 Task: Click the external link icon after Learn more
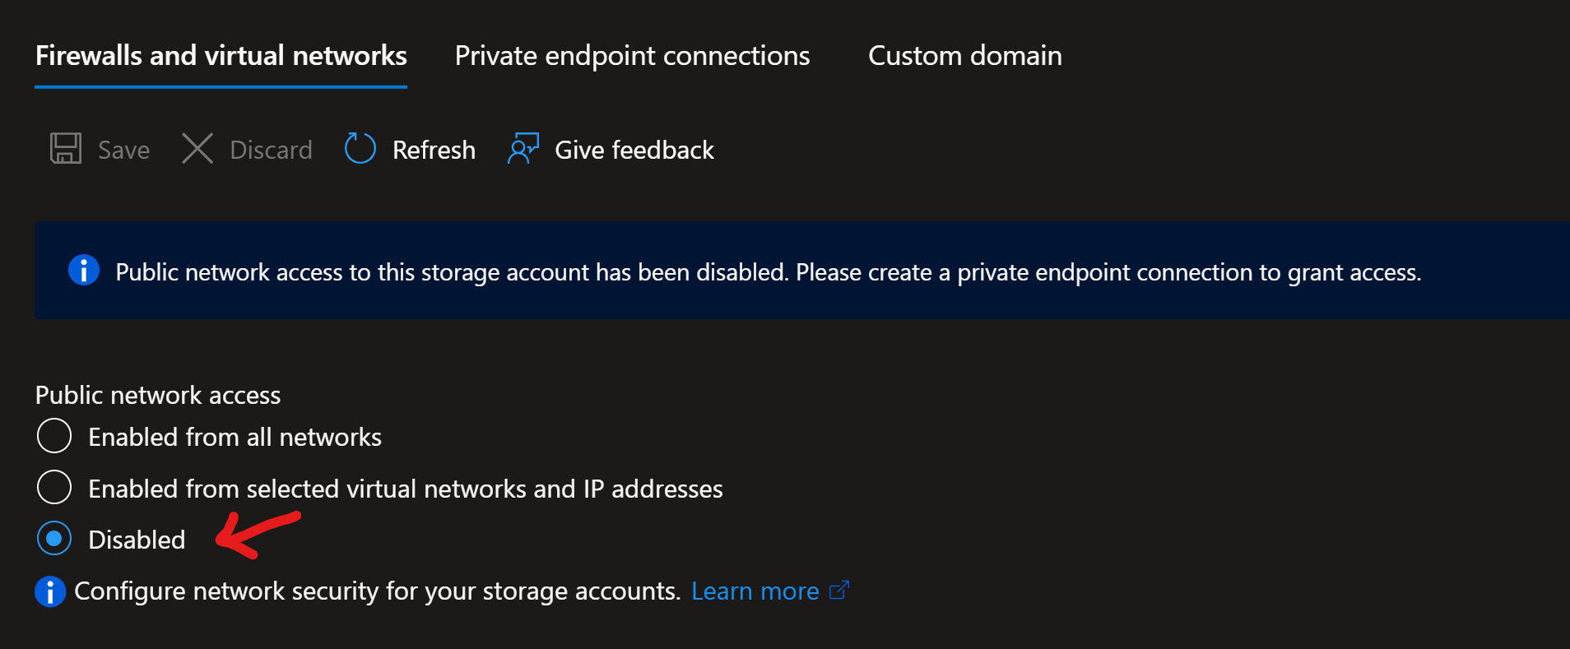pos(839,591)
